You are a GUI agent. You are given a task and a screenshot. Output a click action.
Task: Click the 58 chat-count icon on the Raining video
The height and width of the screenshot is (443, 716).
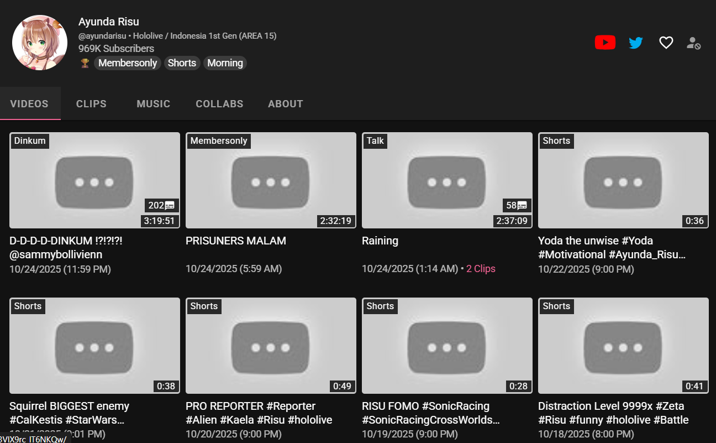pyautogui.click(x=517, y=206)
